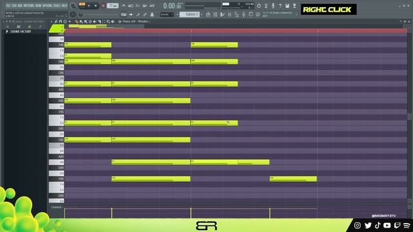Image resolution: width=413 pixels, height=232 pixels.
Task: Toggle the metronome
Action: [123, 6]
